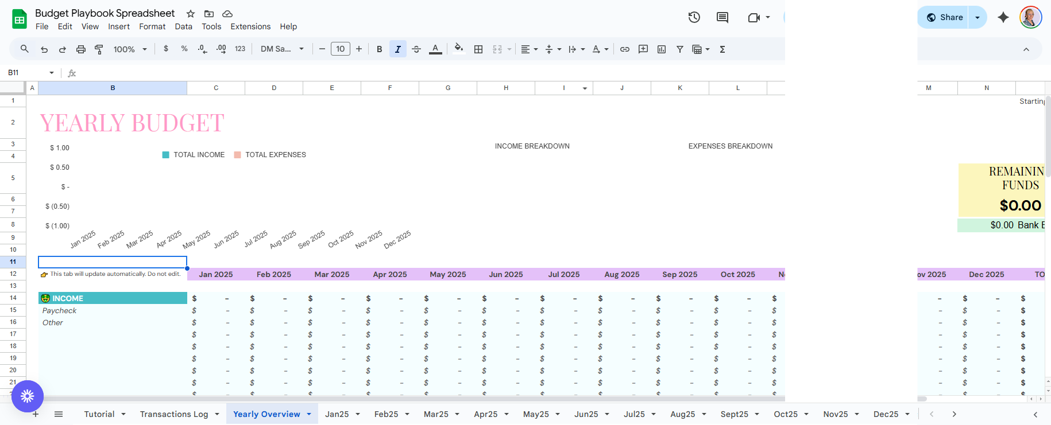Open the Help menu
Image resolution: width=1051 pixels, height=425 pixels.
[288, 26]
